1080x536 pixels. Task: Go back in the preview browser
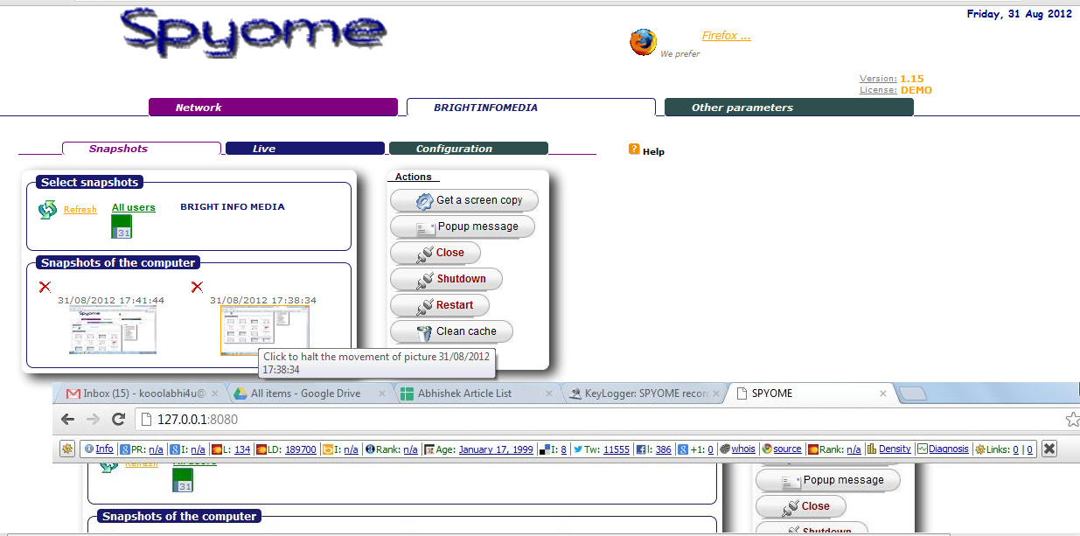[x=67, y=420]
